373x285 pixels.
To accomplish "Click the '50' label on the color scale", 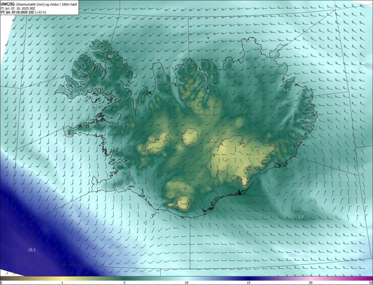I will [x=371, y=283].
